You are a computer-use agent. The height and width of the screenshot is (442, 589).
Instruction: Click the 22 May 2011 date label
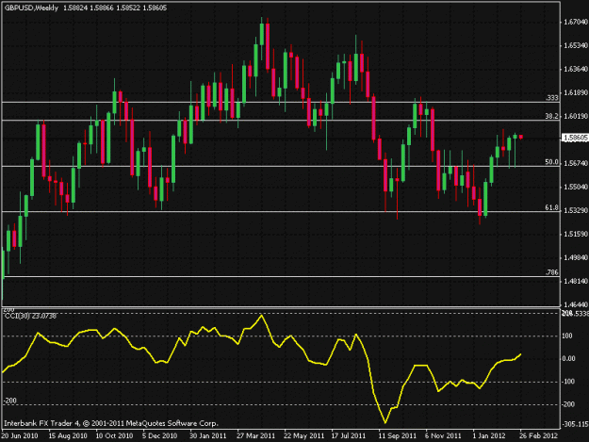coord(303,435)
